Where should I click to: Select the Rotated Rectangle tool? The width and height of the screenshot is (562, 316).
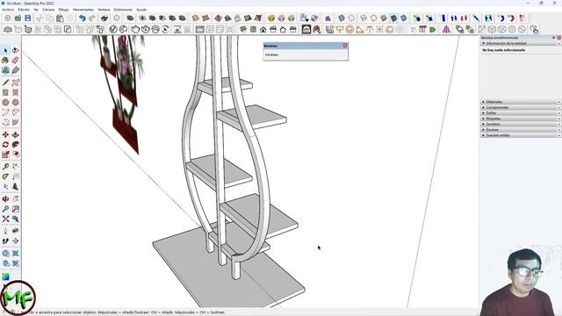click(16, 92)
